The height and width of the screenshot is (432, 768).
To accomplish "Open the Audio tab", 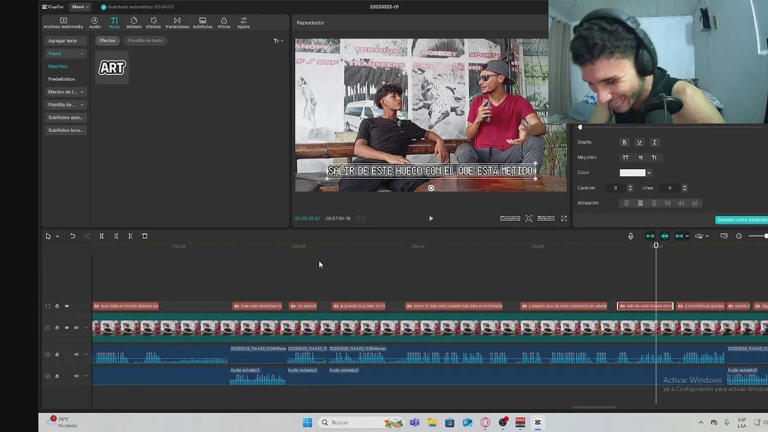I will [x=95, y=23].
